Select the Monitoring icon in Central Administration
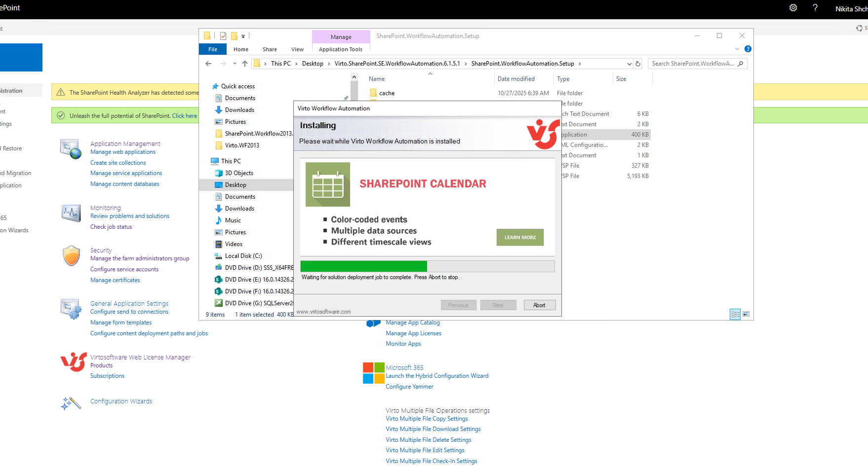The height and width of the screenshot is (467, 868). tap(71, 213)
